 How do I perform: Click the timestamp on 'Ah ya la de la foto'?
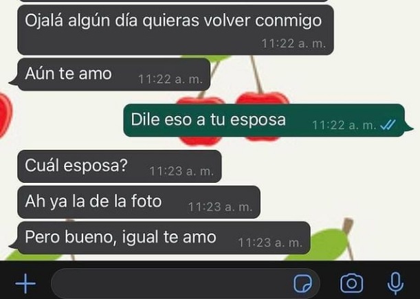pyautogui.click(x=220, y=207)
